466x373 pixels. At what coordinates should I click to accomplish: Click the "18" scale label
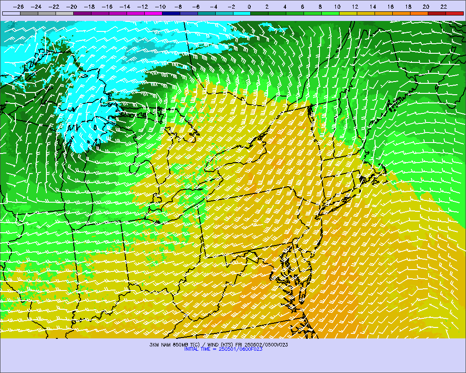(408, 7)
